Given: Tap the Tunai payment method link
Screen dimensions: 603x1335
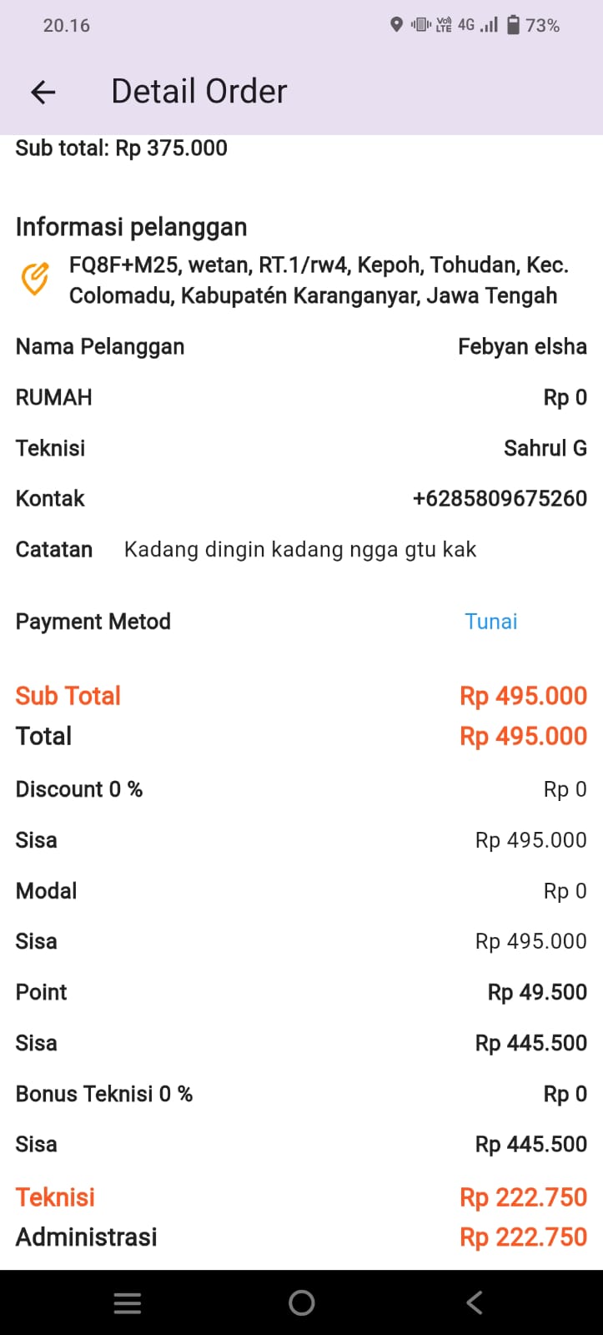Looking at the screenshot, I should [x=490, y=622].
